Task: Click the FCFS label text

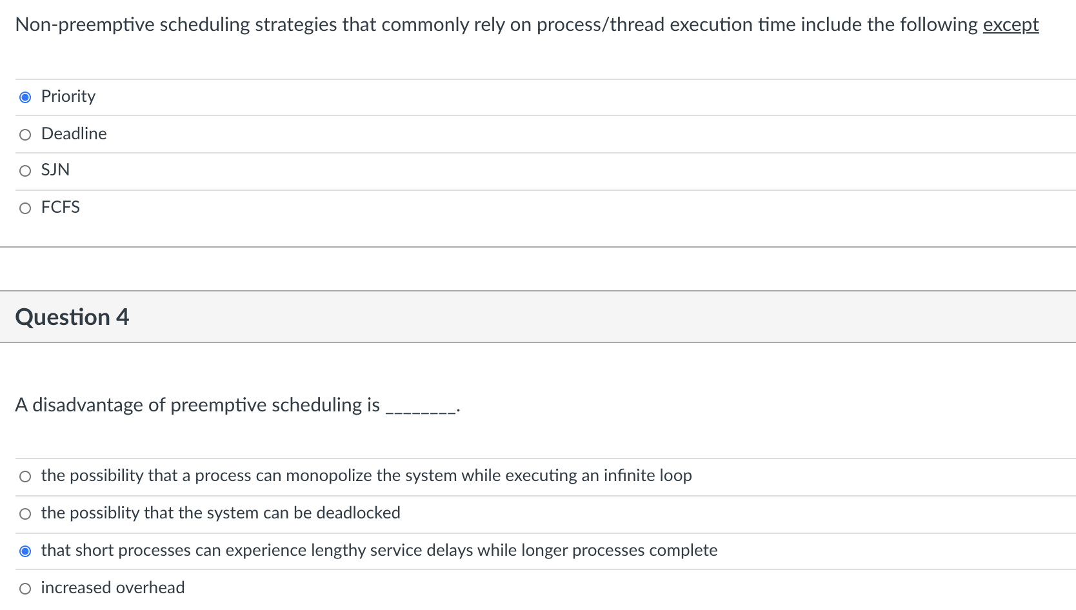Action: tap(60, 208)
